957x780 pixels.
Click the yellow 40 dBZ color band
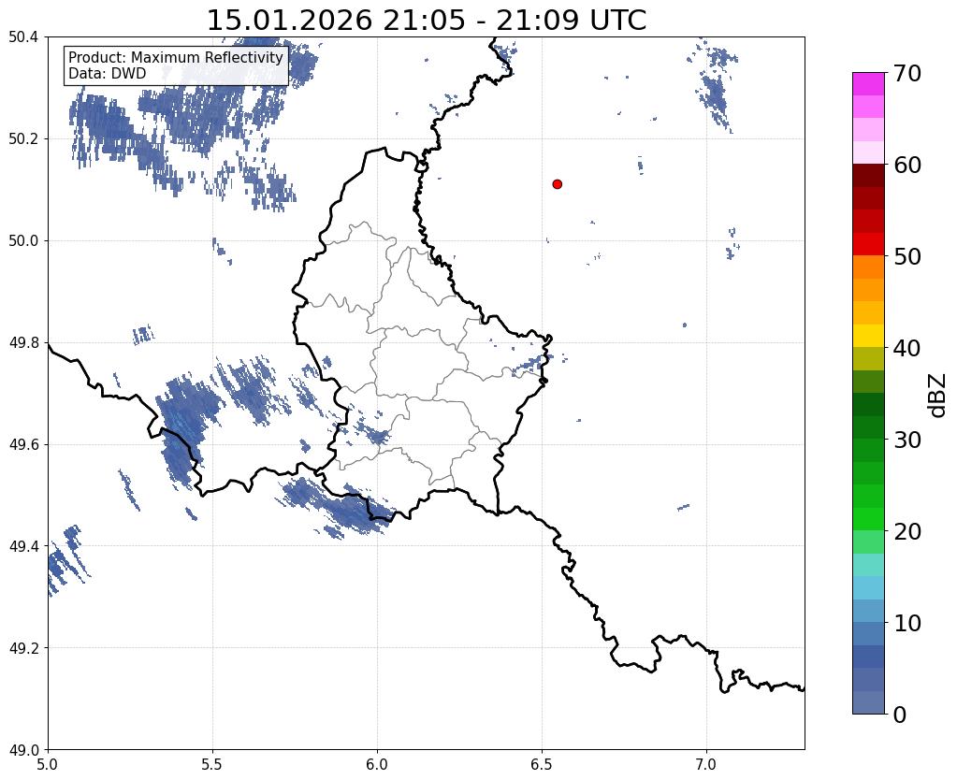(x=868, y=335)
